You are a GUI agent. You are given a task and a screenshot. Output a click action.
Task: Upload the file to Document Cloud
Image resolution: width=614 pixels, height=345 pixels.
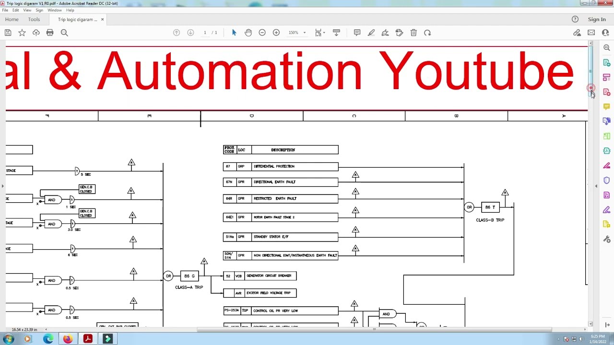[x=36, y=33]
